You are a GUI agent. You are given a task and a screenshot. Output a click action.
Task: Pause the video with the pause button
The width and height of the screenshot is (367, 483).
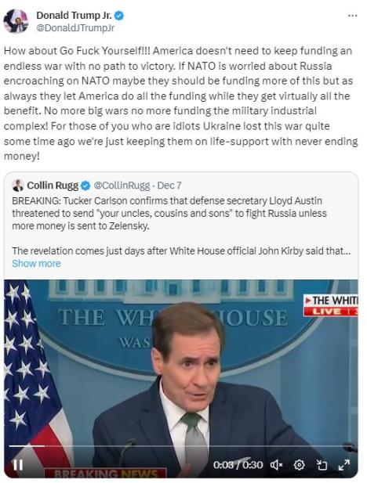coord(17,464)
